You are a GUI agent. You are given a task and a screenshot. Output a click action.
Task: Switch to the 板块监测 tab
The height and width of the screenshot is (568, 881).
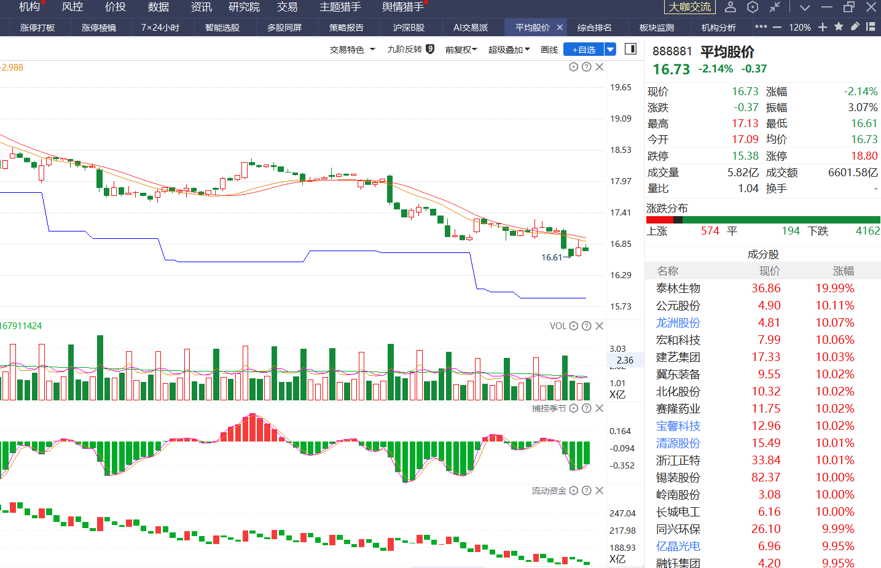(657, 27)
